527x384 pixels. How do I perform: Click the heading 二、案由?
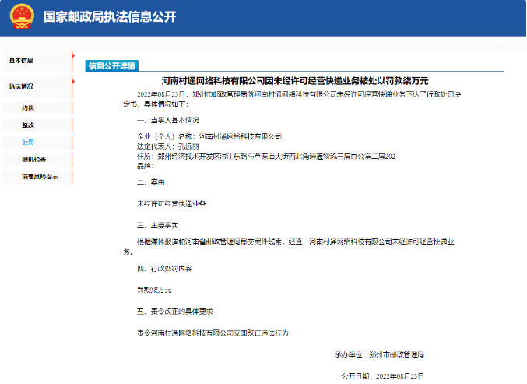[151, 182]
